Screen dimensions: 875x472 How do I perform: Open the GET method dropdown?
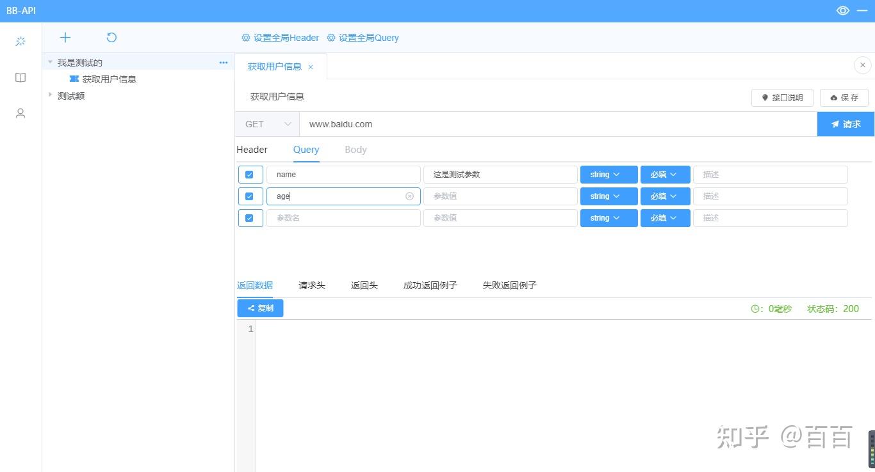coord(267,124)
